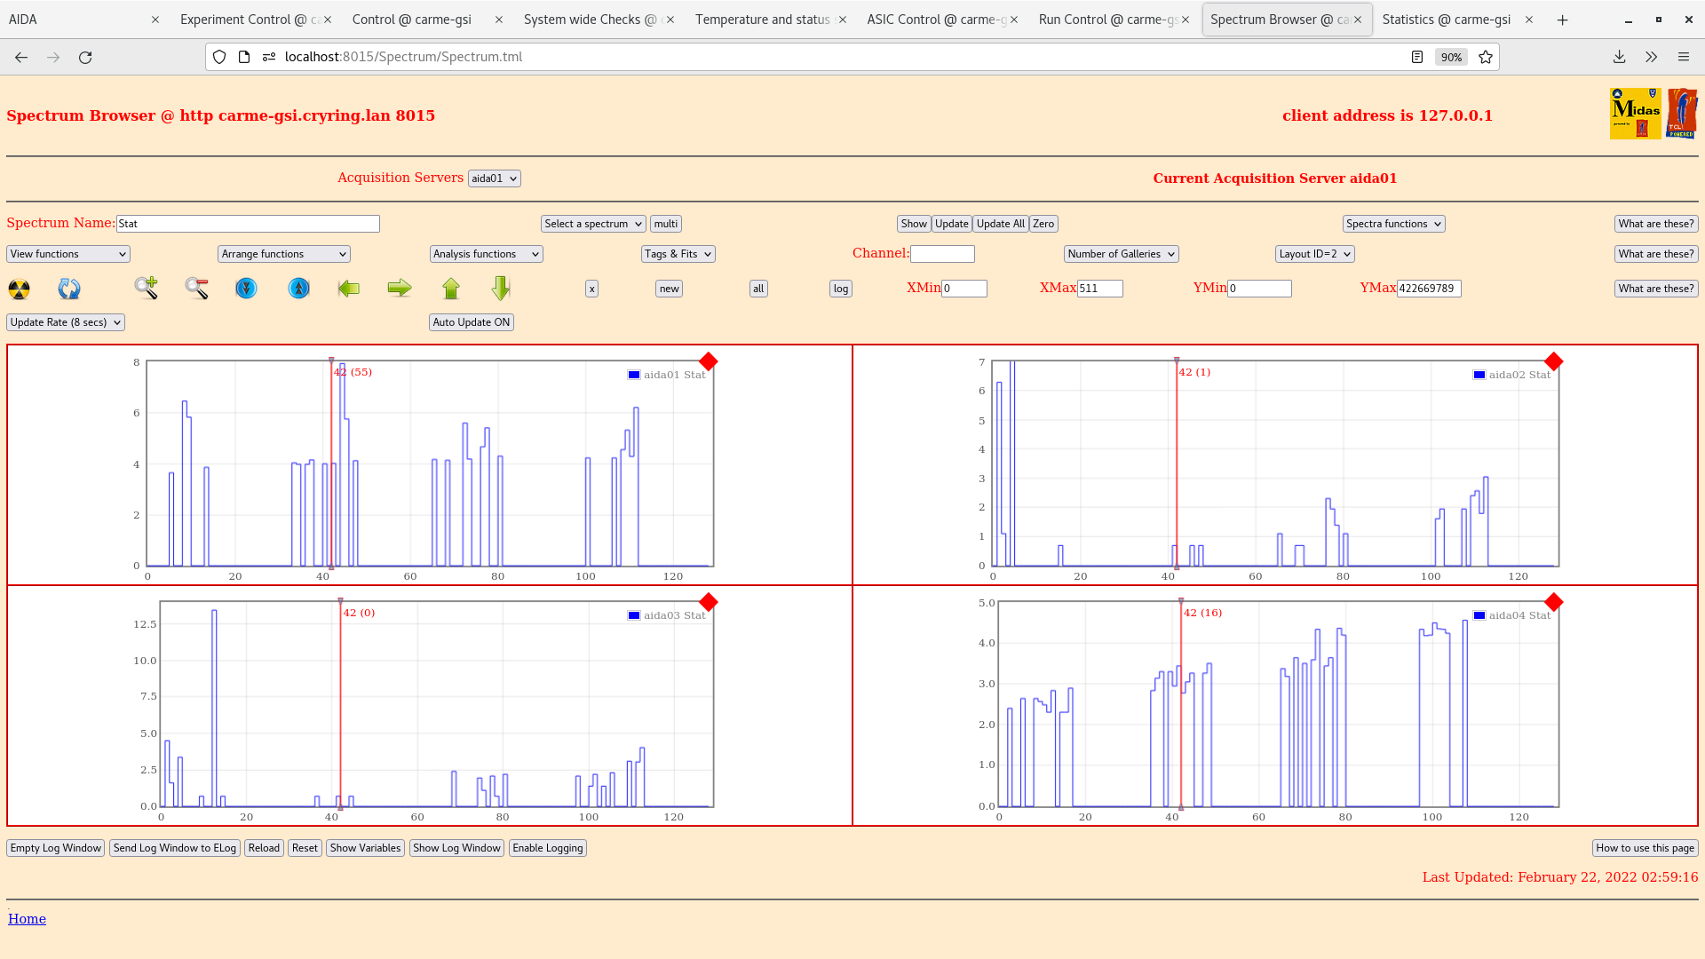Click the Update All button

1000,224
